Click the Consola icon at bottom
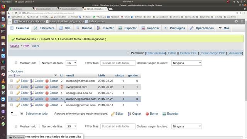Screen dimensions: 247x139 [10, 137]
